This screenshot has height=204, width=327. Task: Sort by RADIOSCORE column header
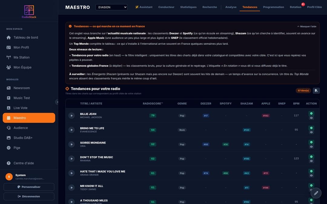(x=153, y=103)
